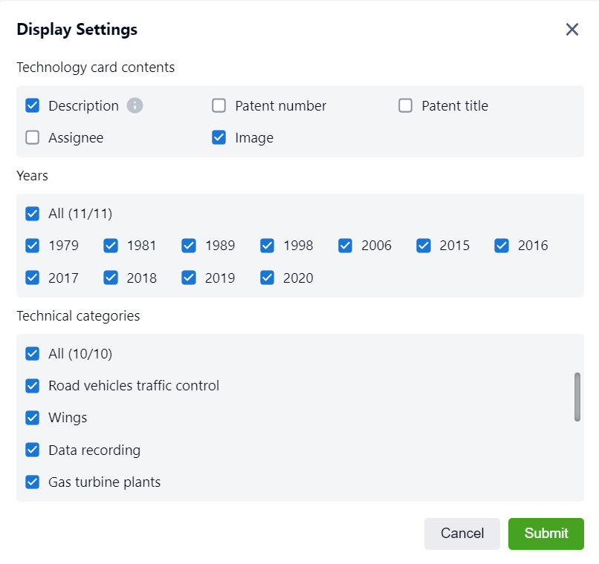Image resolution: width=599 pixels, height=564 pixels.
Task: Uncheck the year 1998
Action: click(268, 246)
